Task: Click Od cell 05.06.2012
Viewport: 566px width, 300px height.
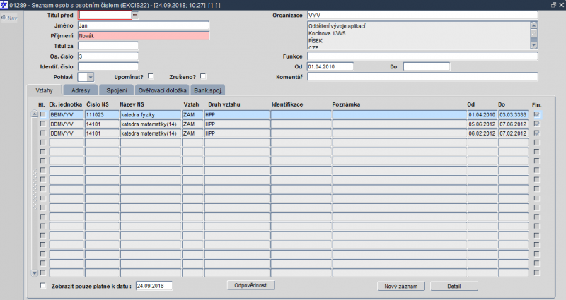Action: click(483, 124)
